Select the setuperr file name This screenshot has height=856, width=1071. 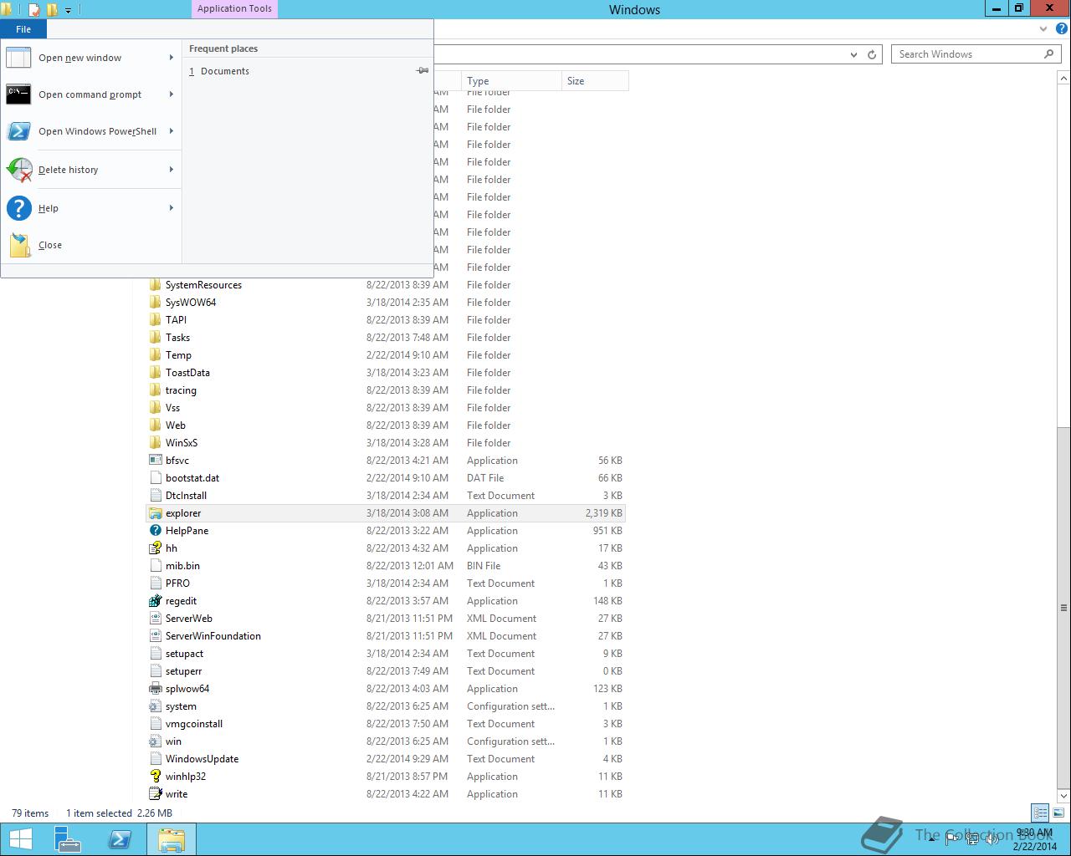click(183, 671)
